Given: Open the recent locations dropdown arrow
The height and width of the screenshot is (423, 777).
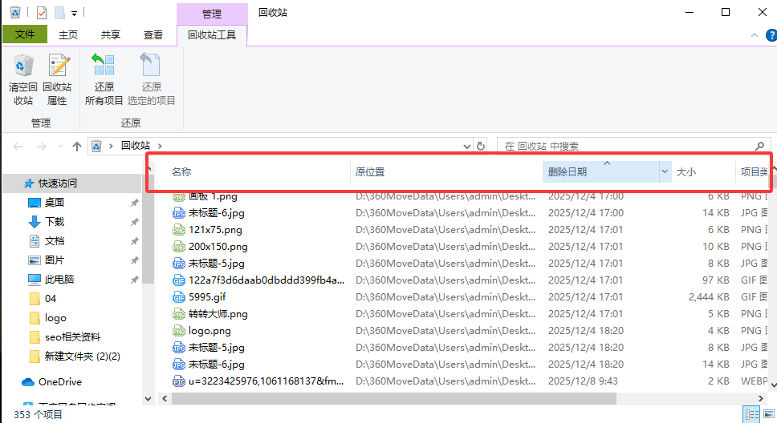Looking at the screenshot, I should click(60, 147).
